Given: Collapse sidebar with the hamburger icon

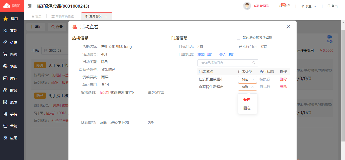Looking at the screenshot, I should (x=30, y=6).
